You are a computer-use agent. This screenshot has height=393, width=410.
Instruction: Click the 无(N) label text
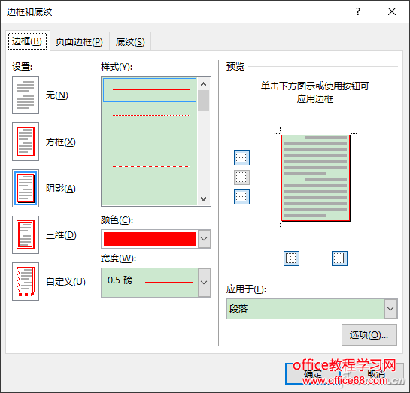coord(56,95)
